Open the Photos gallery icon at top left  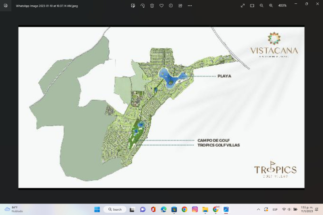click(x=5, y=6)
